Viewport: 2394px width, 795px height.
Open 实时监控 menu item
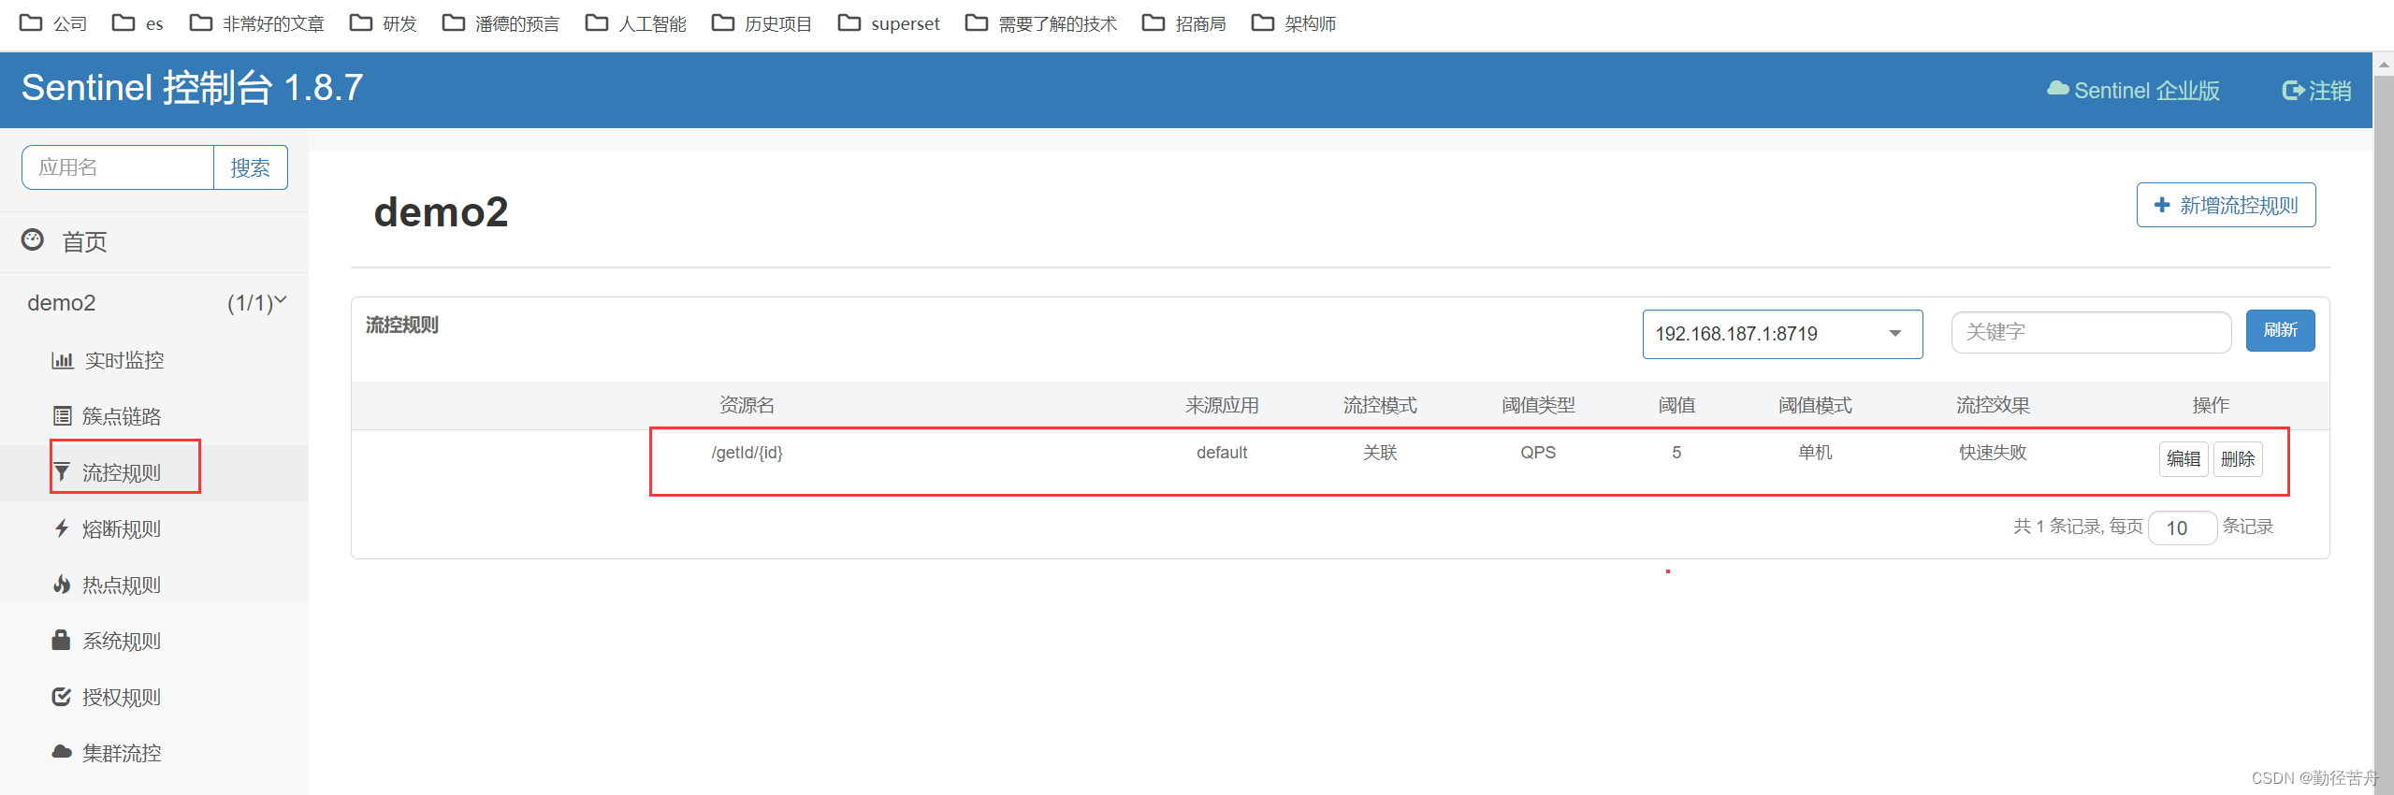[x=124, y=360]
